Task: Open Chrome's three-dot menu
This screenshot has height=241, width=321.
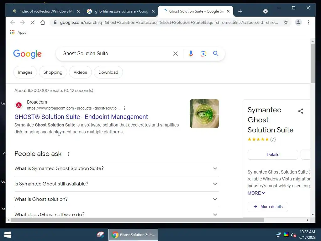Action: [x=308, y=22]
